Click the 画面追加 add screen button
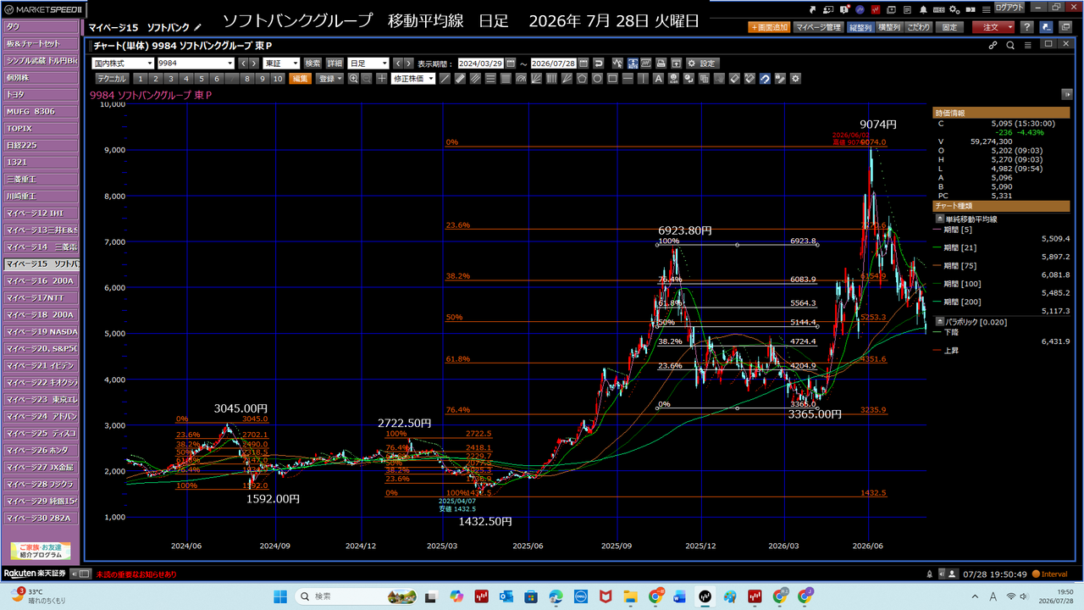 pos(769,27)
